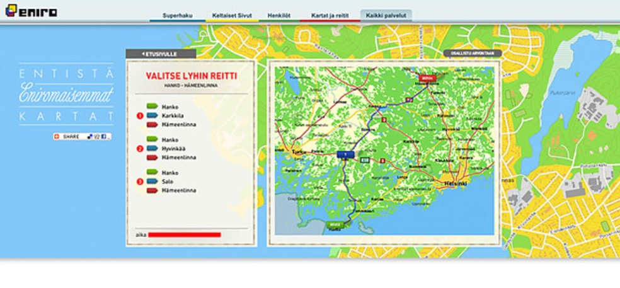This screenshot has width=620, height=288.
Task: Click the Eniro logo
Action: (30, 10)
